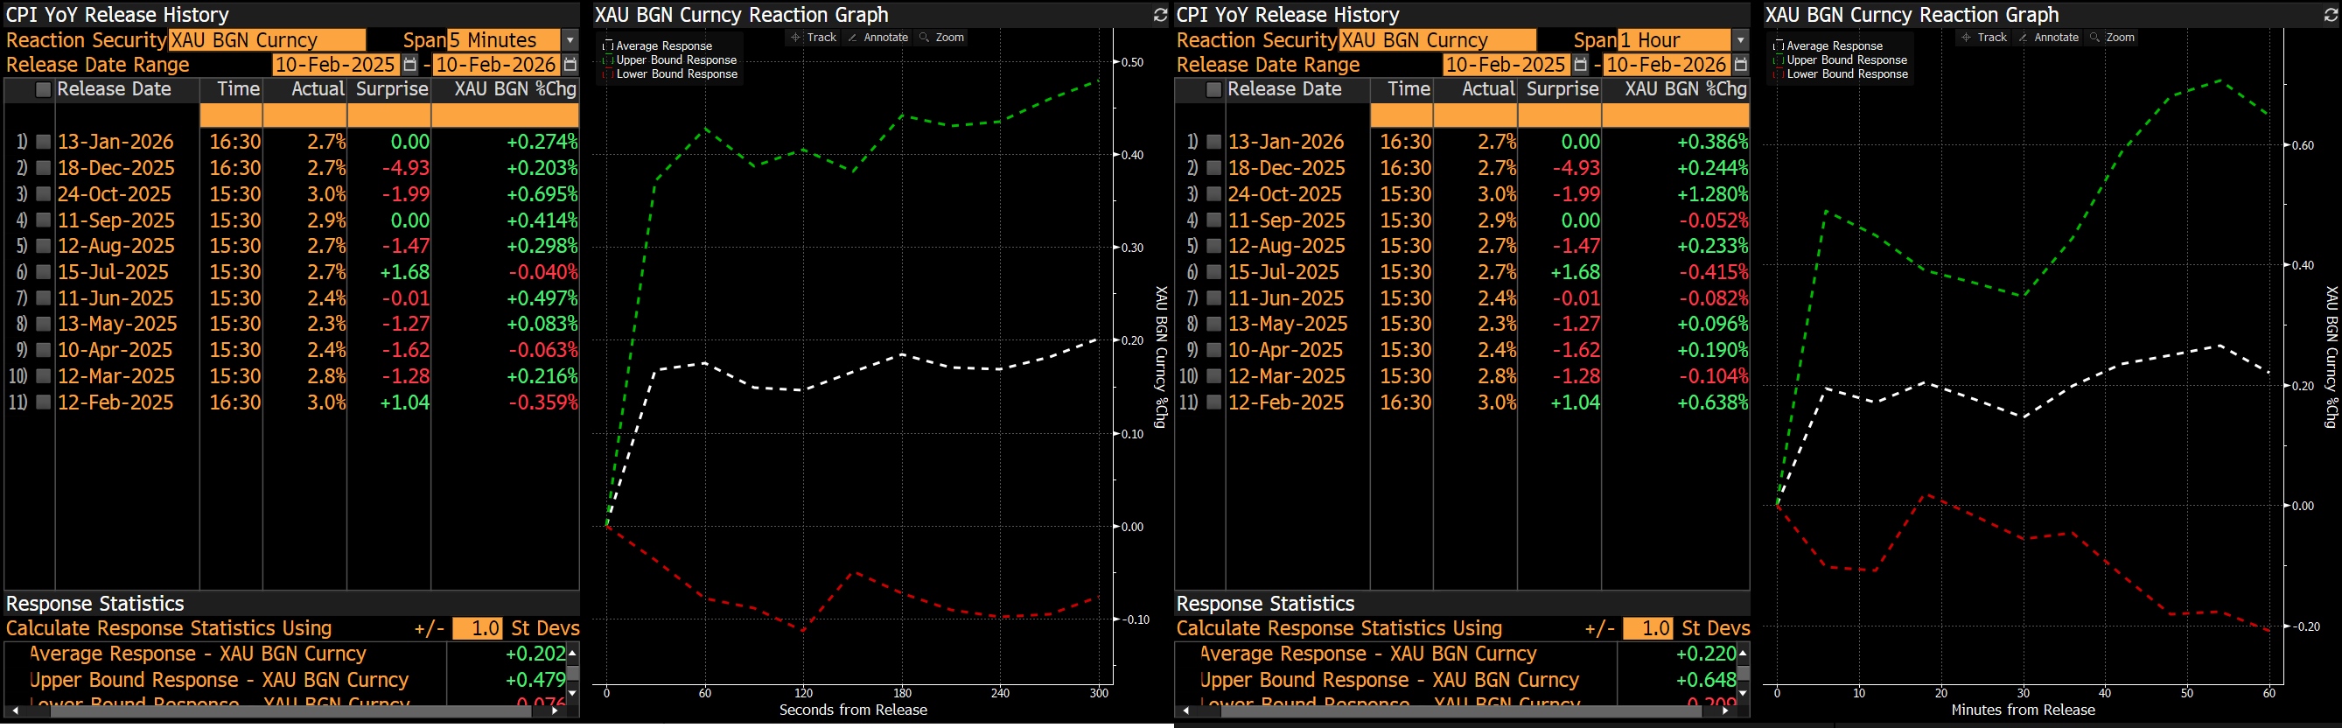Open calendar for start date in right panel
2342x728 pixels.
click(x=1580, y=65)
